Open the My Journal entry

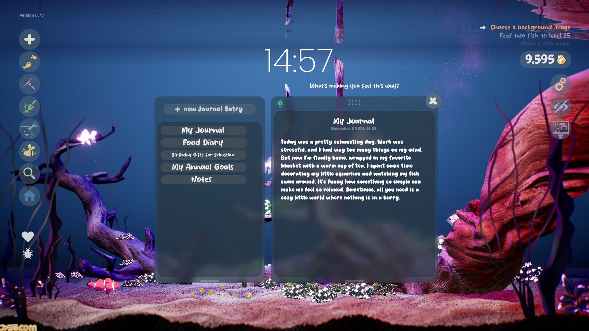203,130
